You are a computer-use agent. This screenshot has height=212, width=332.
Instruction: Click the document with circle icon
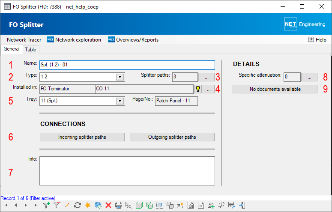(201, 205)
